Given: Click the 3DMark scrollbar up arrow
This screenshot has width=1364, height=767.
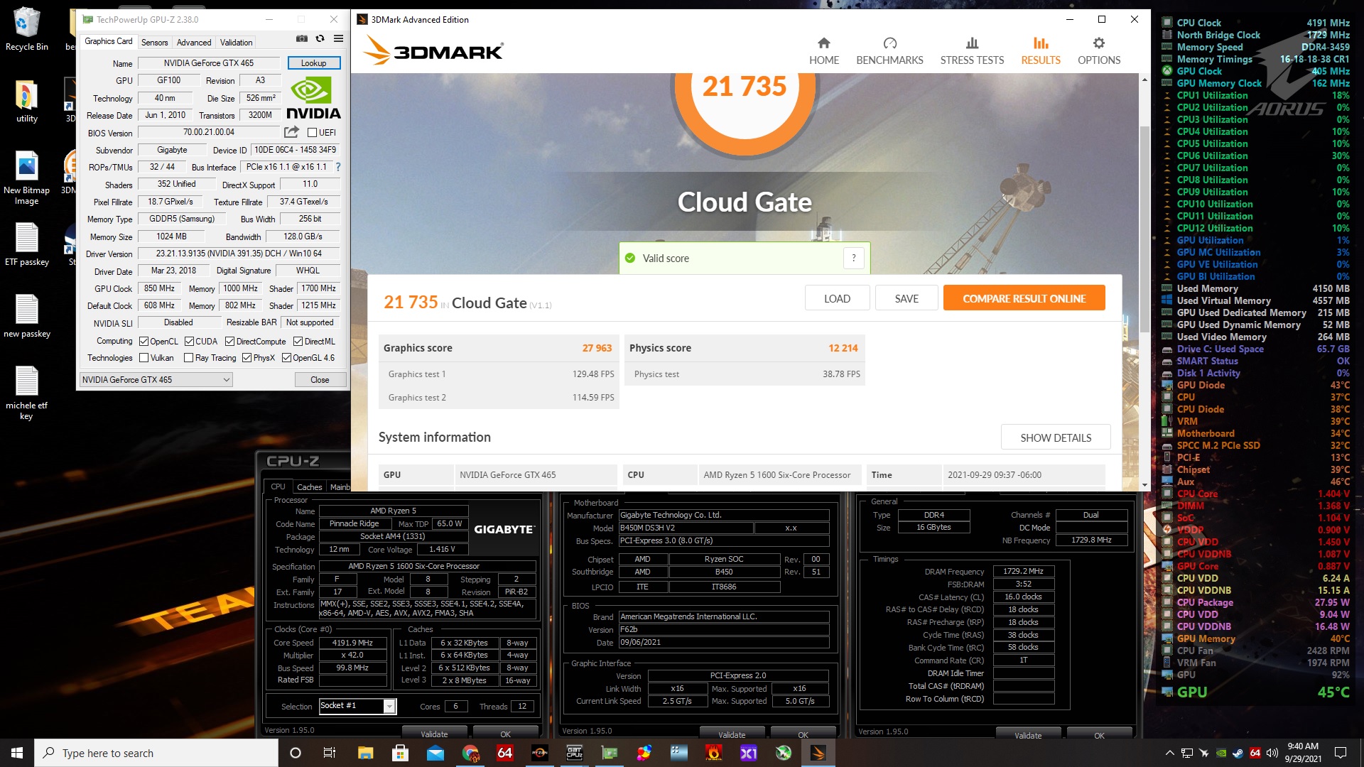Looking at the screenshot, I should (1144, 80).
